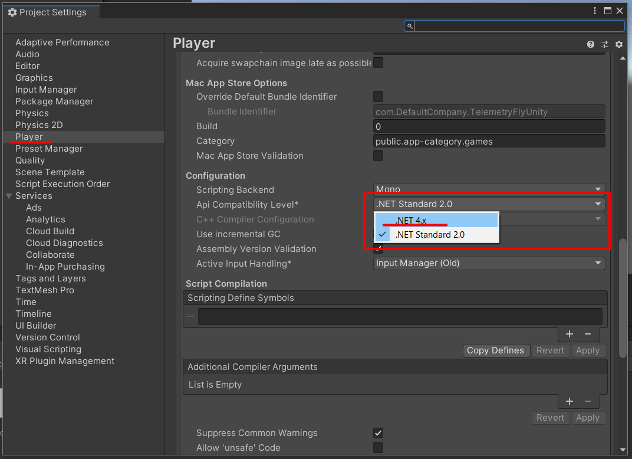Open In-App Purchasing under Services
The width and height of the screenshot is (632, 459).
[x=65, y=267]
